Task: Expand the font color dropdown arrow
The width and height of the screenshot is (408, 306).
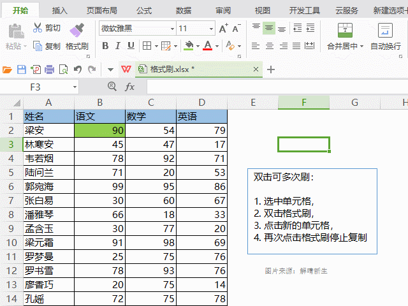Action: [x=217, y=47]
